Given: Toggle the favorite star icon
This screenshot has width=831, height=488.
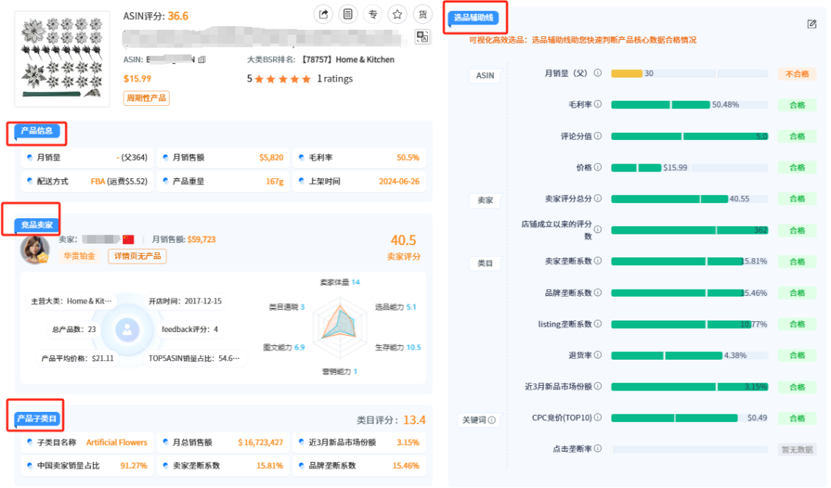Looking at the screenshot, I should tap(397, 14).
